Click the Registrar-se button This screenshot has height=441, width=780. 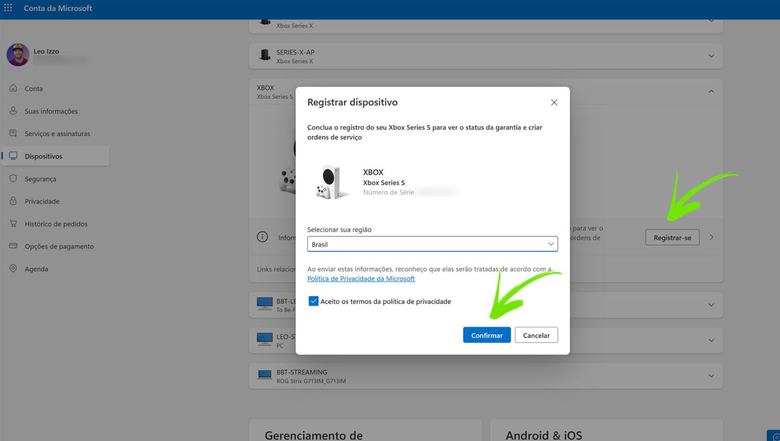(672, 237)
